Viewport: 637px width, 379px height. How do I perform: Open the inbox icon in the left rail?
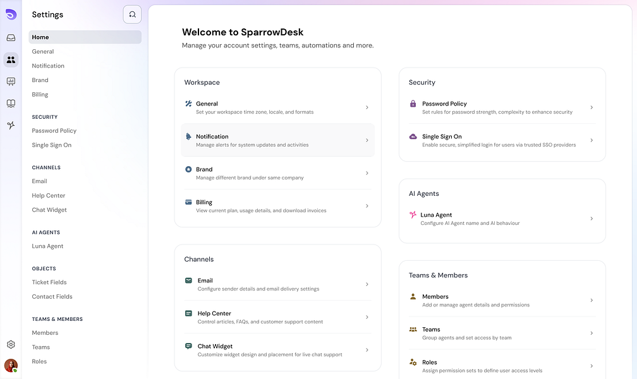click(10, 37)
